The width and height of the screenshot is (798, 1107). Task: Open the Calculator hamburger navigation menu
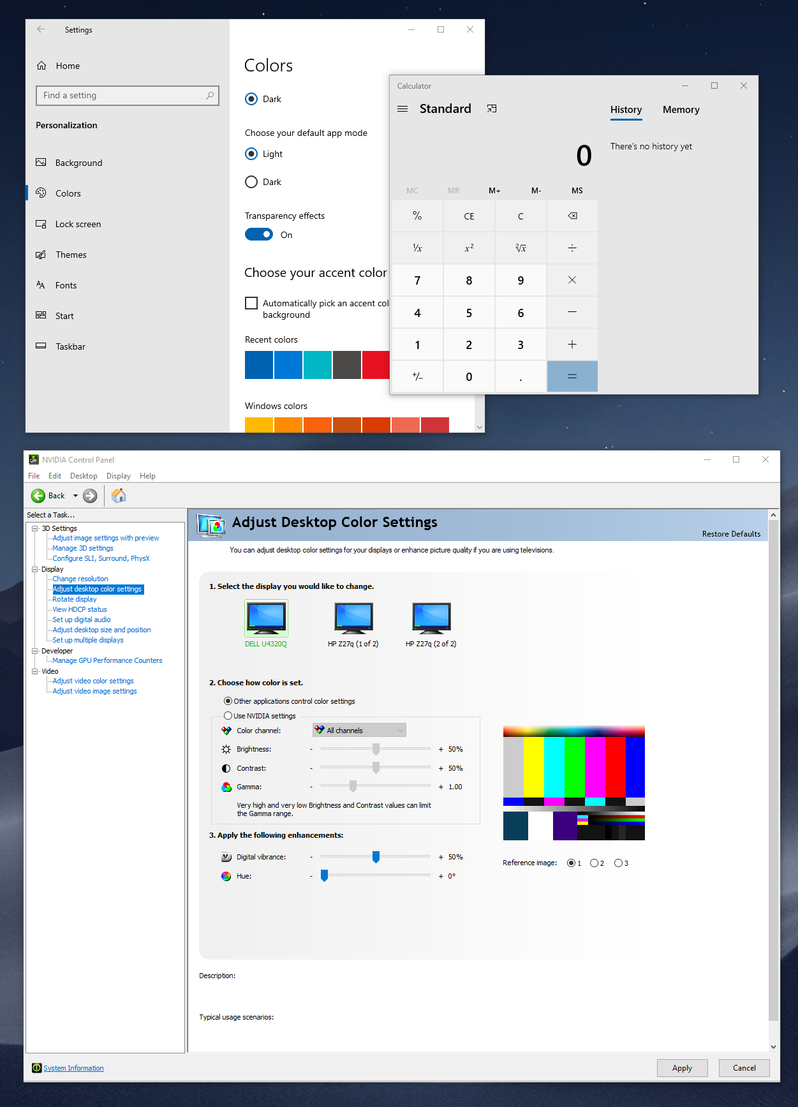click(403, 109)
